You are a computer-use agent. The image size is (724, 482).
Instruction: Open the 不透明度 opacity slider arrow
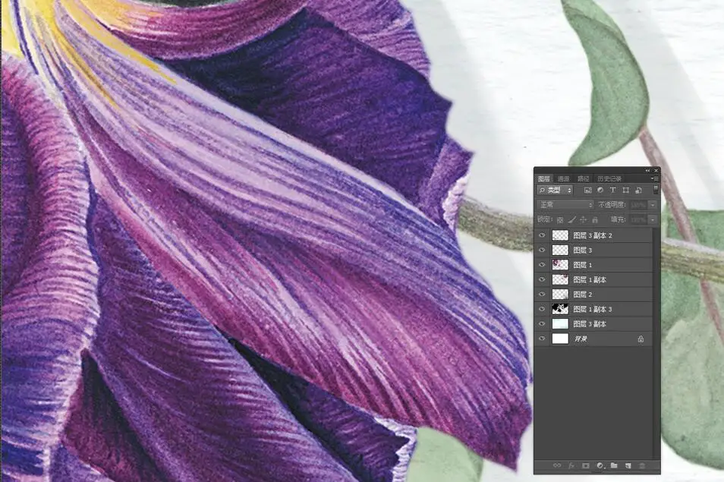[x=653, y=204]
